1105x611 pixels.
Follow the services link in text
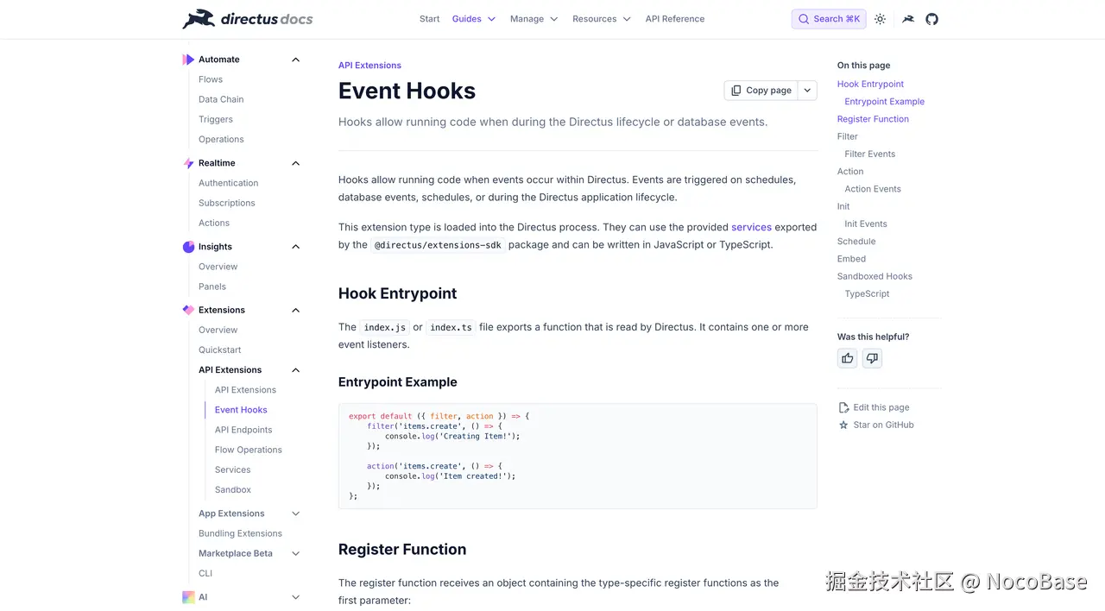(751, 227)
